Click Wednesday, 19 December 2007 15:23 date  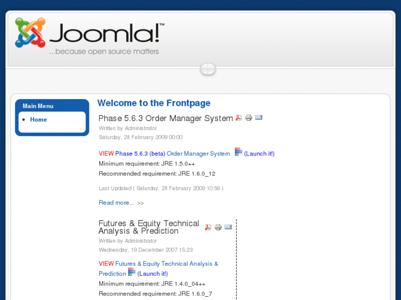coord(146,250)
